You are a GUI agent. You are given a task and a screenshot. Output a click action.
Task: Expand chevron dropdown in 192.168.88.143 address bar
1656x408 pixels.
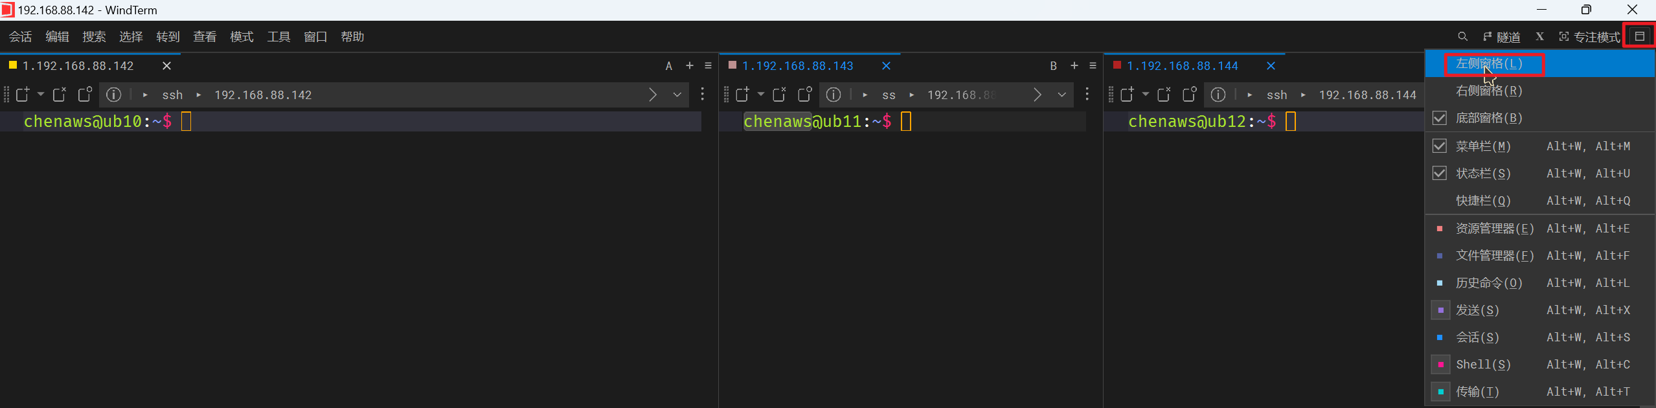[x=1062, y=95]
